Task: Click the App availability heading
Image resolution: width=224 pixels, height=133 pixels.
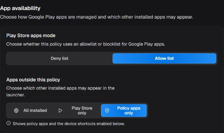Action: (x=20, y=8)
